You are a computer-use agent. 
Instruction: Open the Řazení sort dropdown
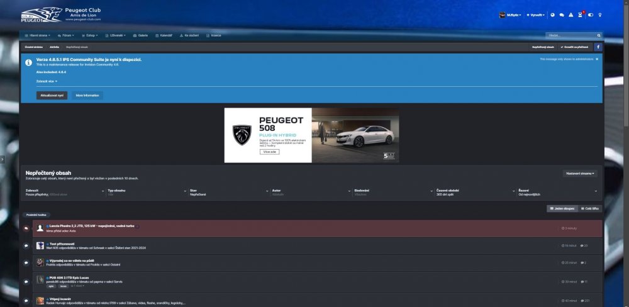[x=558, y=193]
